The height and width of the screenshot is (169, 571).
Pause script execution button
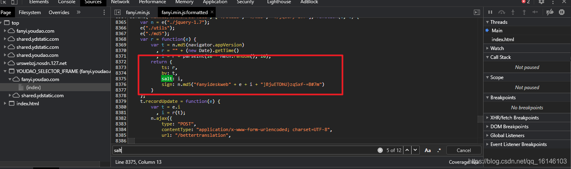click(490, 13)
